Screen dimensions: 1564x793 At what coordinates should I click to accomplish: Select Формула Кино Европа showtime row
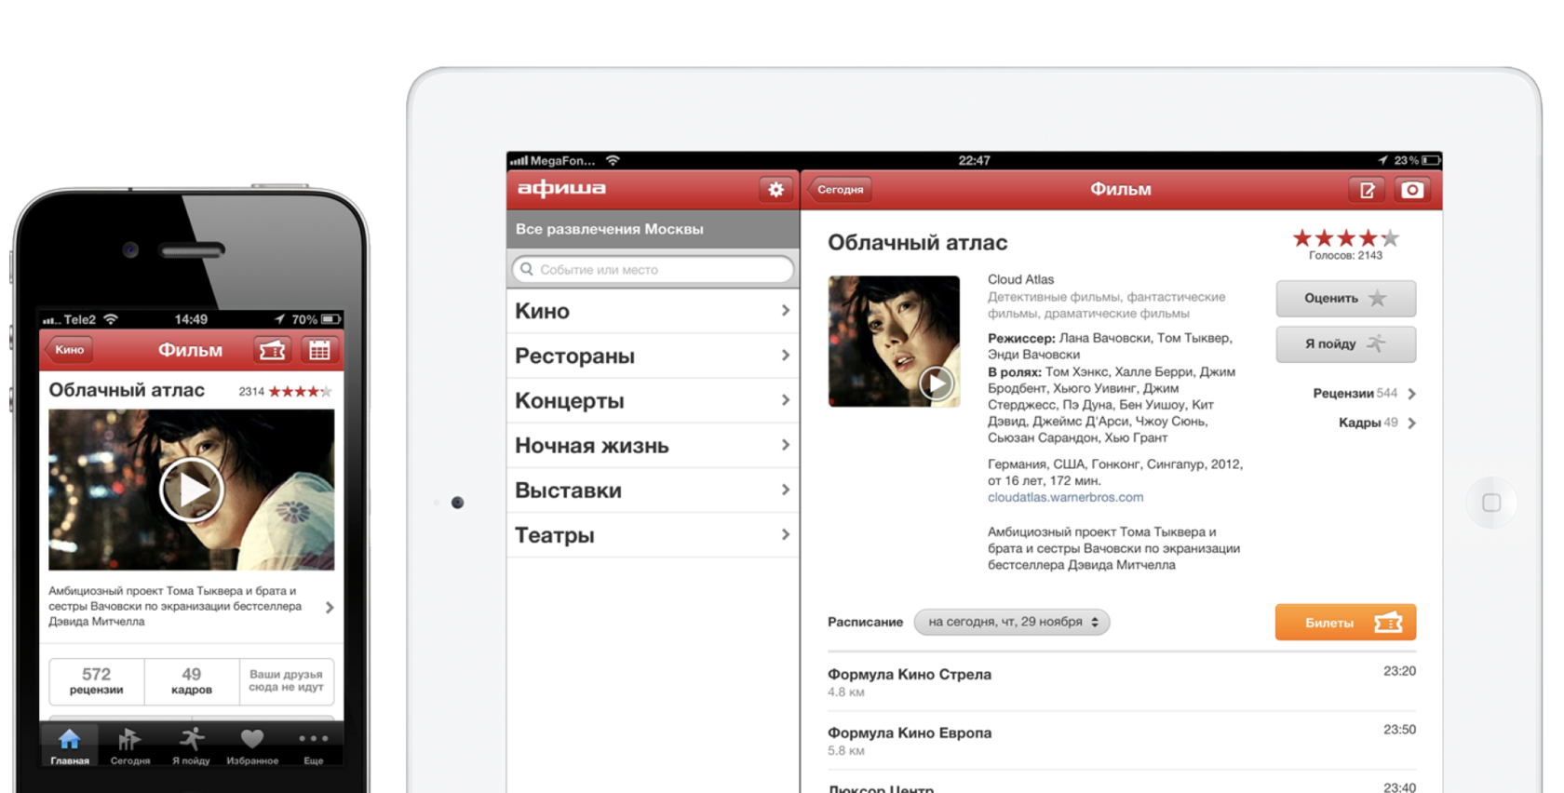[1122, 741]
